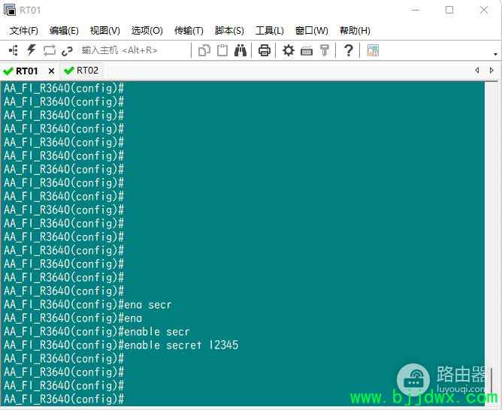Open the 视图(V) menu
502x410 pixels.
[104, 31]
